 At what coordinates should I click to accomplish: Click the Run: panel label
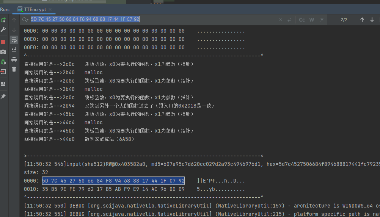pos(5,9)
